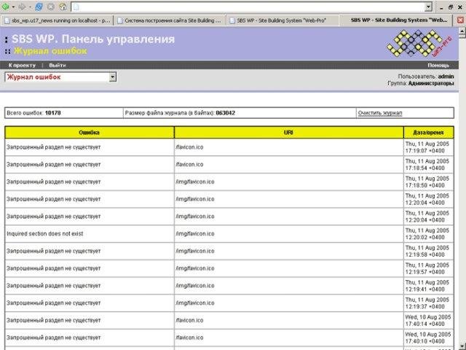Click the 'Всего ошибок: 10178' cell
Viewport: 466px width, 350px height.
click(63, 113)
